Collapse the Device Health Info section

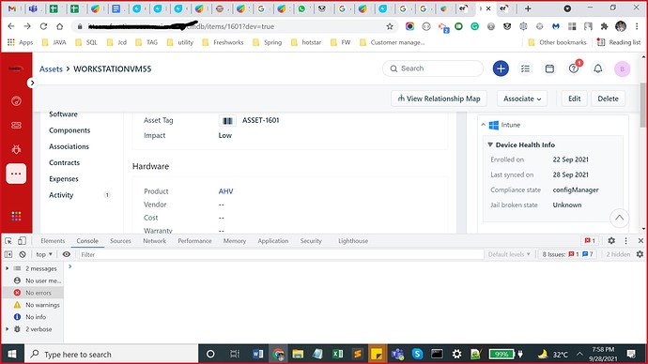pyautogui.click(x=490, y=144)
